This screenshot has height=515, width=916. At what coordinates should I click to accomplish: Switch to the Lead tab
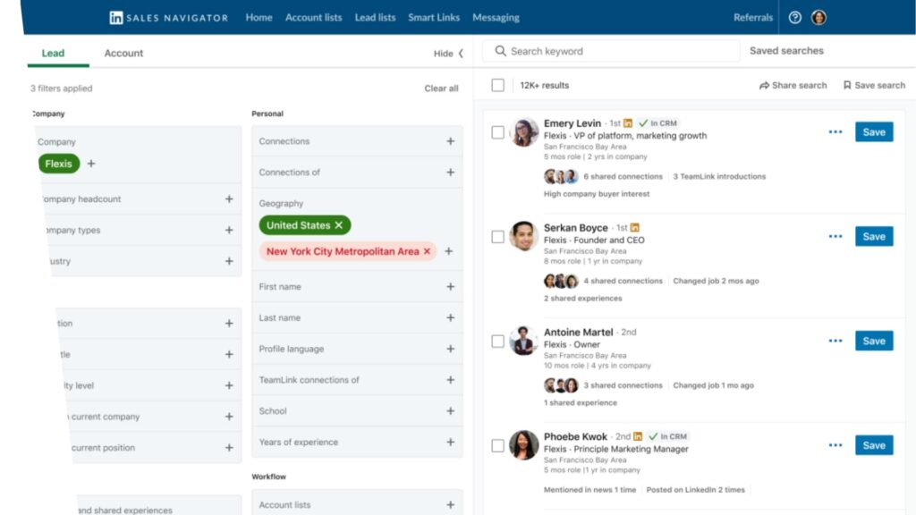53,53
